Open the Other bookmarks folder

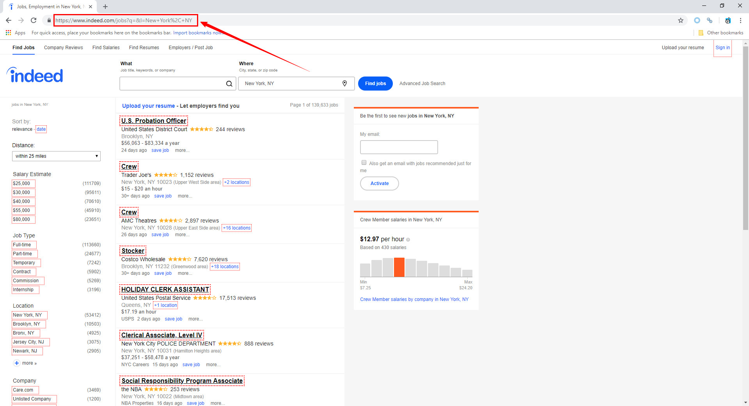click(721, 33)
